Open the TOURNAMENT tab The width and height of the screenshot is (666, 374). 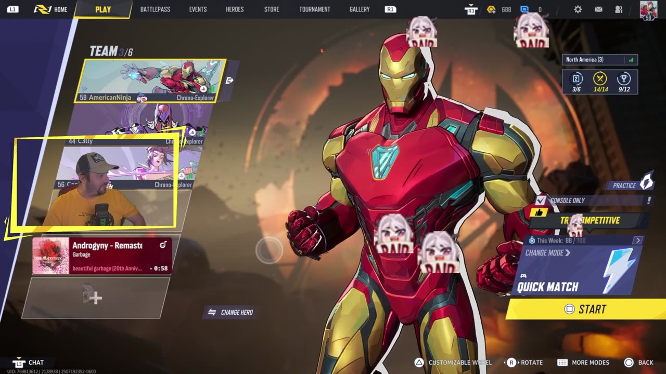tap(315, 9)
